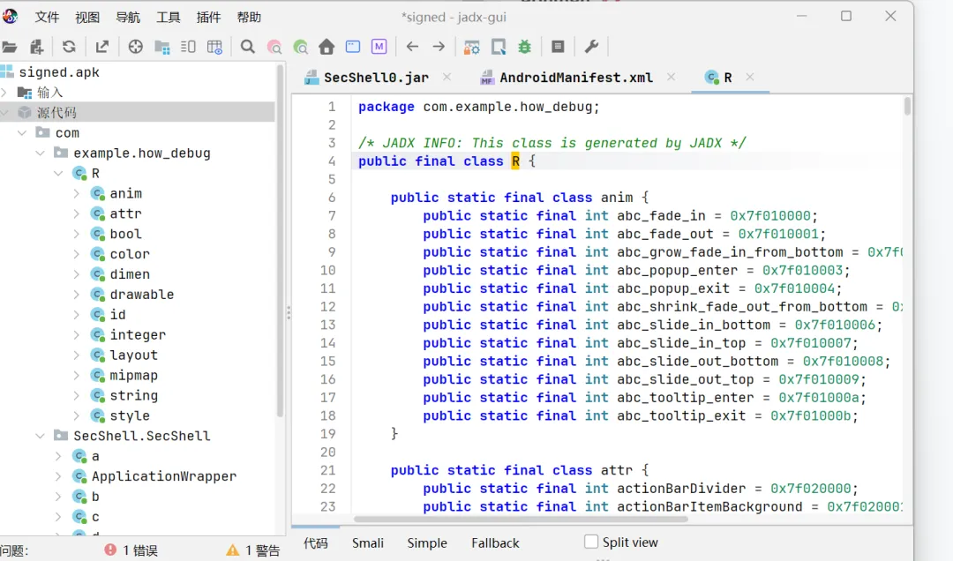Expand the ApplicationWrapper class node

pos(58,476)
